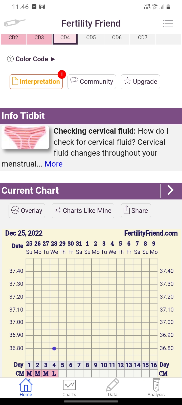Switch to the Charts bottom tab
182x405 pixels.
click(x=69, y=388)
